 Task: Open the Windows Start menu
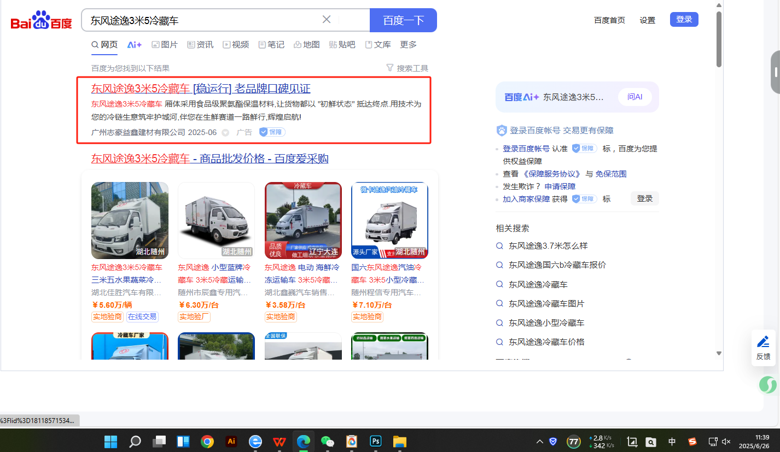point(111,441)
